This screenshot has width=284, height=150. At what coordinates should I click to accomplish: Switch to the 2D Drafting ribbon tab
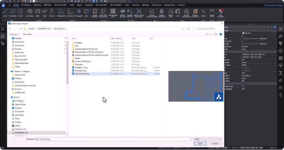coord(26,5)
